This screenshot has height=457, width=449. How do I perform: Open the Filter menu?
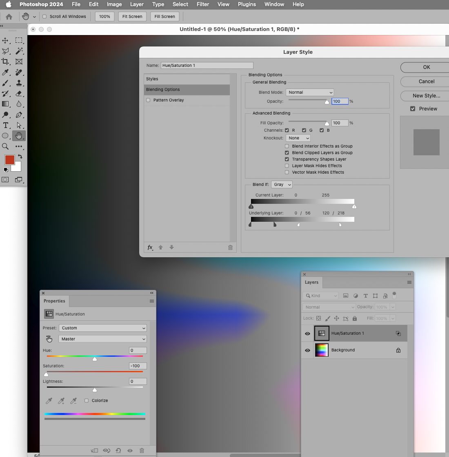point(203,4)
